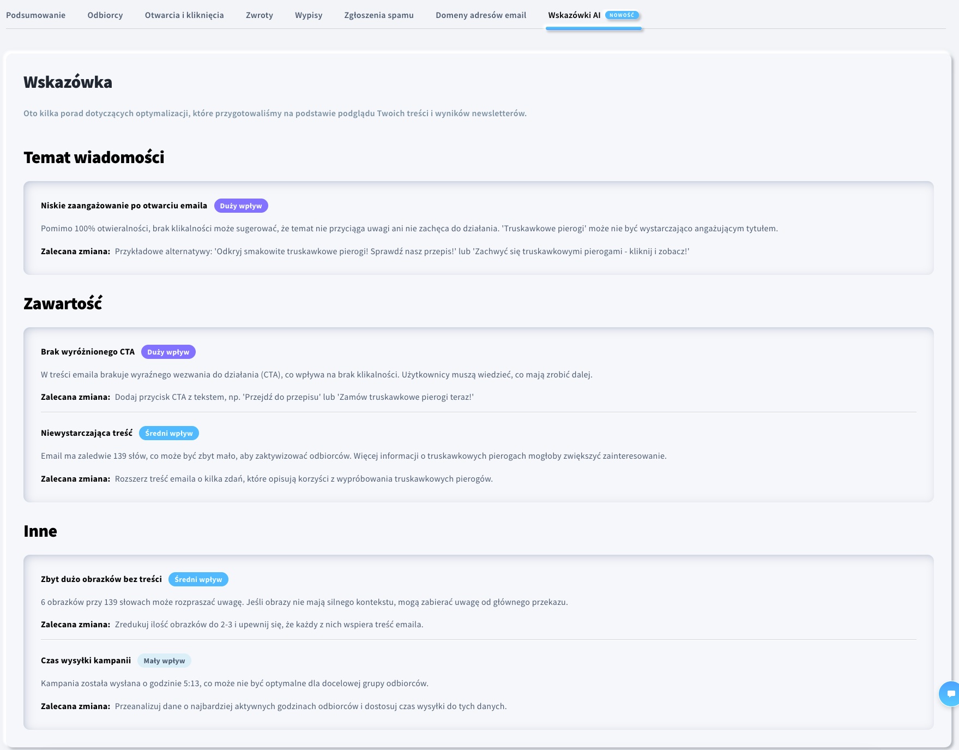Open the Odbiorcy tab
Image resolution: width=959 pixels, height=750 pixels.
pyautogui.click(x=105, y=15)
